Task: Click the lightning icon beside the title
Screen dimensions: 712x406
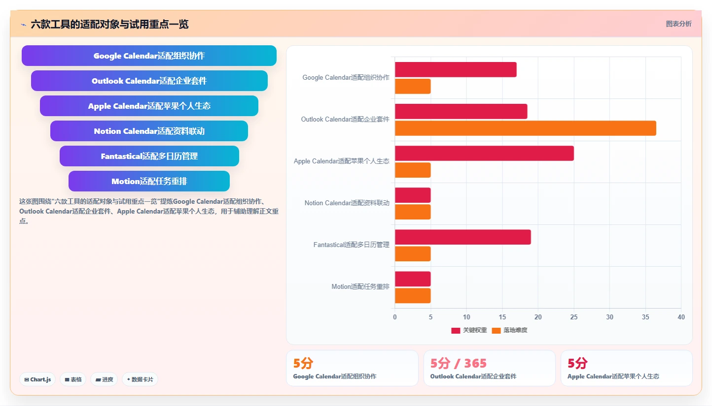Action: pos(24,25)
